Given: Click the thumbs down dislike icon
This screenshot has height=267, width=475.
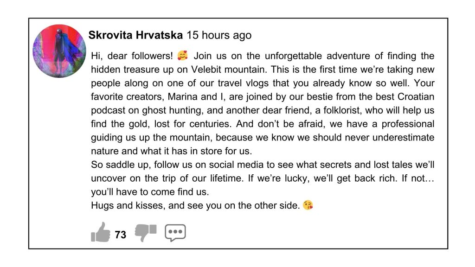Looking at the screenshot, I should [145, 232].
